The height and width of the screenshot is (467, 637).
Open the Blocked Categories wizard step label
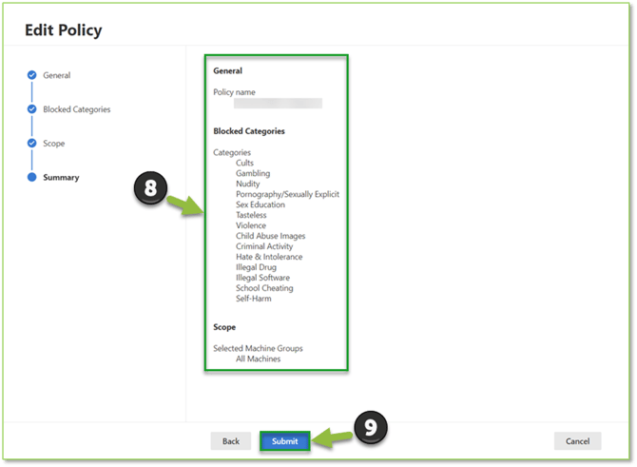pyautogui.click(x=76, y=109)
